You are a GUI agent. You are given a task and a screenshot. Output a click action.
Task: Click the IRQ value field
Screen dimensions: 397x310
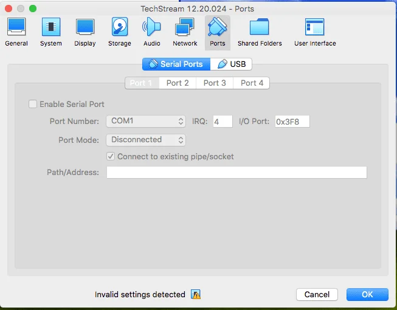click(x=223, y=122)
